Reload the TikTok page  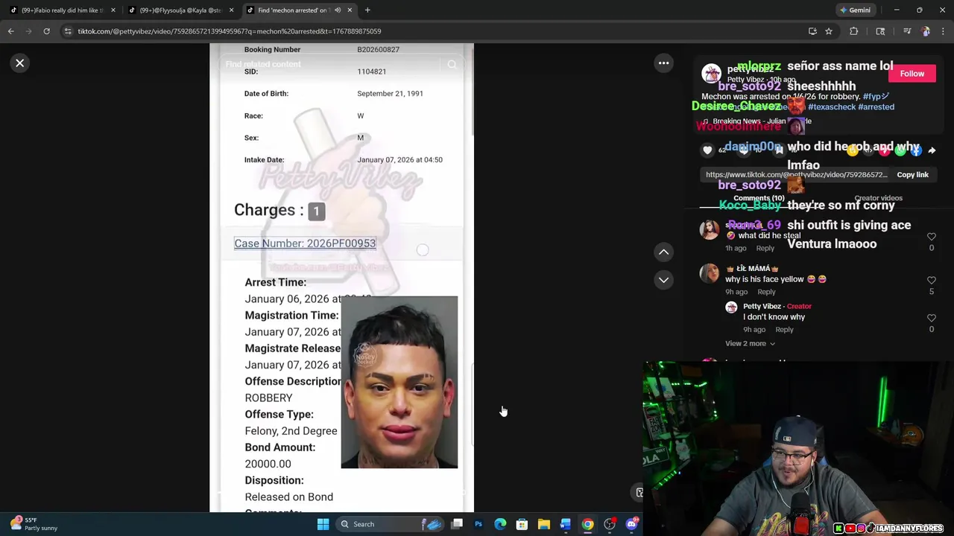[x=46, y=31]
